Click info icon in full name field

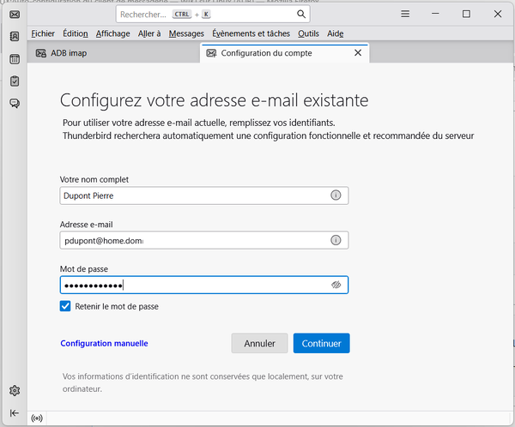click(336, 195)
